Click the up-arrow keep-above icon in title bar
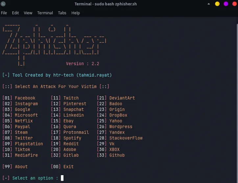 (209, 4)
